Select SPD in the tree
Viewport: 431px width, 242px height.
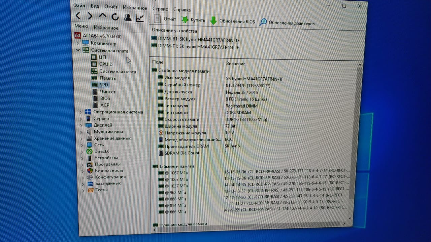(x=100, y=85)
